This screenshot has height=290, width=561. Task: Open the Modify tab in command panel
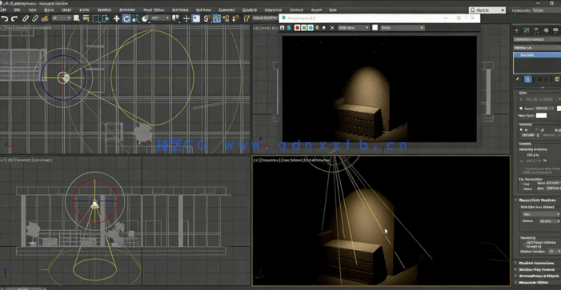527,30
